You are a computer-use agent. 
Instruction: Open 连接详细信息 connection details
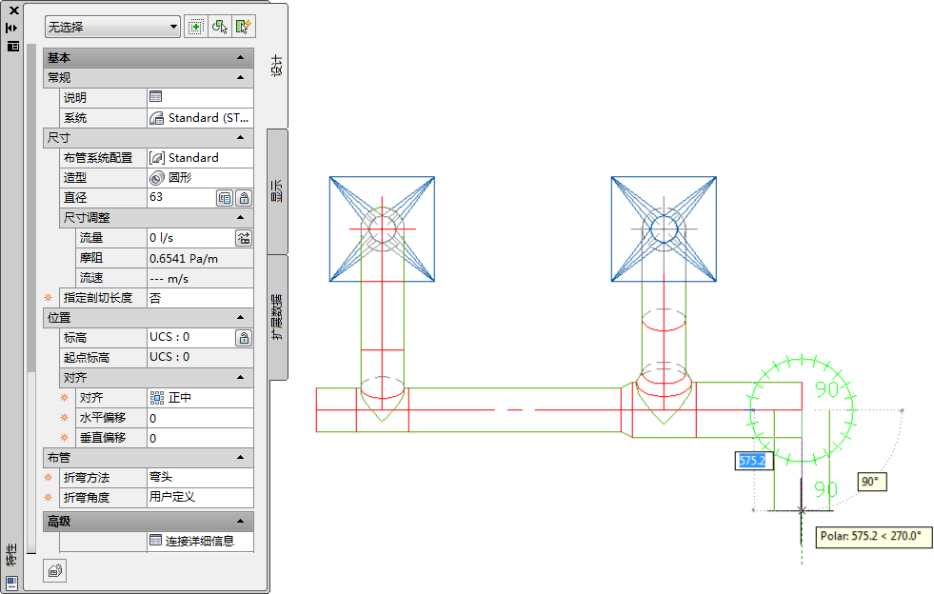(x=200, y=541)
